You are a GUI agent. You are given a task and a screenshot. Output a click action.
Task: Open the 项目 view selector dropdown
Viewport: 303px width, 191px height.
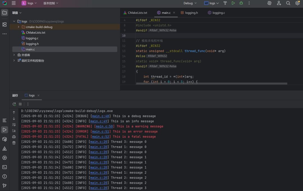coord(17,13)
